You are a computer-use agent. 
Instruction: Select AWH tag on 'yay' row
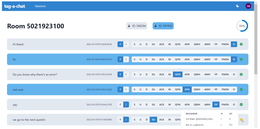[x=207, y=104]
